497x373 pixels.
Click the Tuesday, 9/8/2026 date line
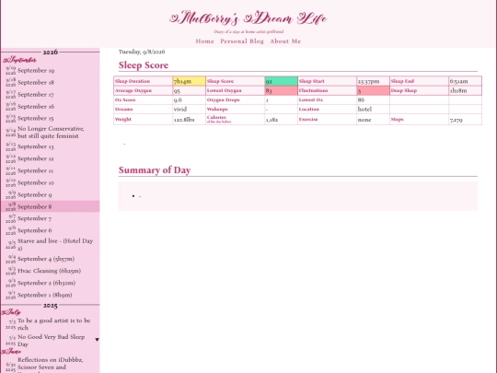(x=142, y=52)
